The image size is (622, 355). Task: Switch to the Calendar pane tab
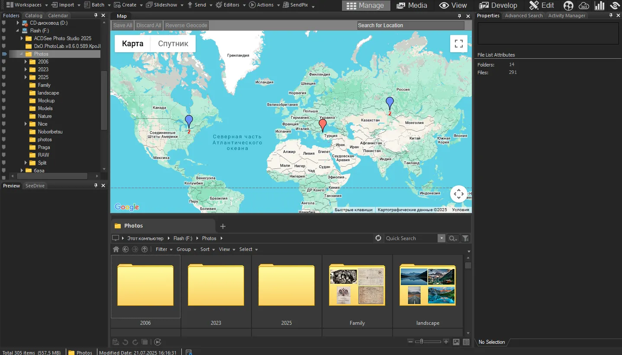click(58, 16)
